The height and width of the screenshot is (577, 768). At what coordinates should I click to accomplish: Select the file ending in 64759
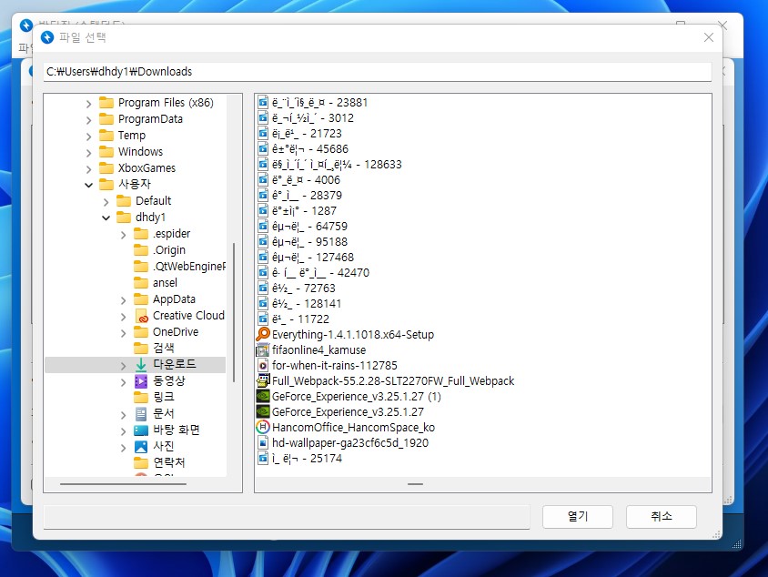[309, 227]
